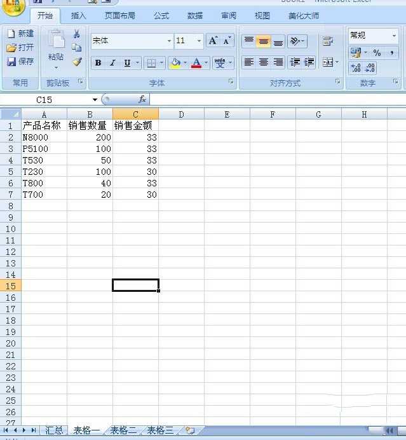406x440 pixels.
Task: Open the 常规 number format dropdown
Action: pos(394,36)
